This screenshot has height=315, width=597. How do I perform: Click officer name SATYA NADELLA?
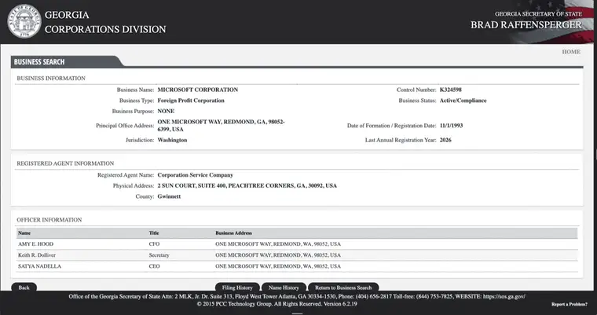coord(39,266)
